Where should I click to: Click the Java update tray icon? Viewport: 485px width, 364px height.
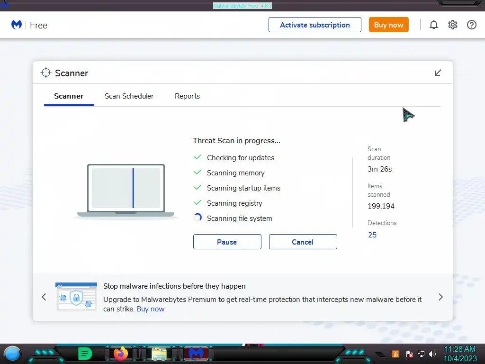[x=395, y=354]
